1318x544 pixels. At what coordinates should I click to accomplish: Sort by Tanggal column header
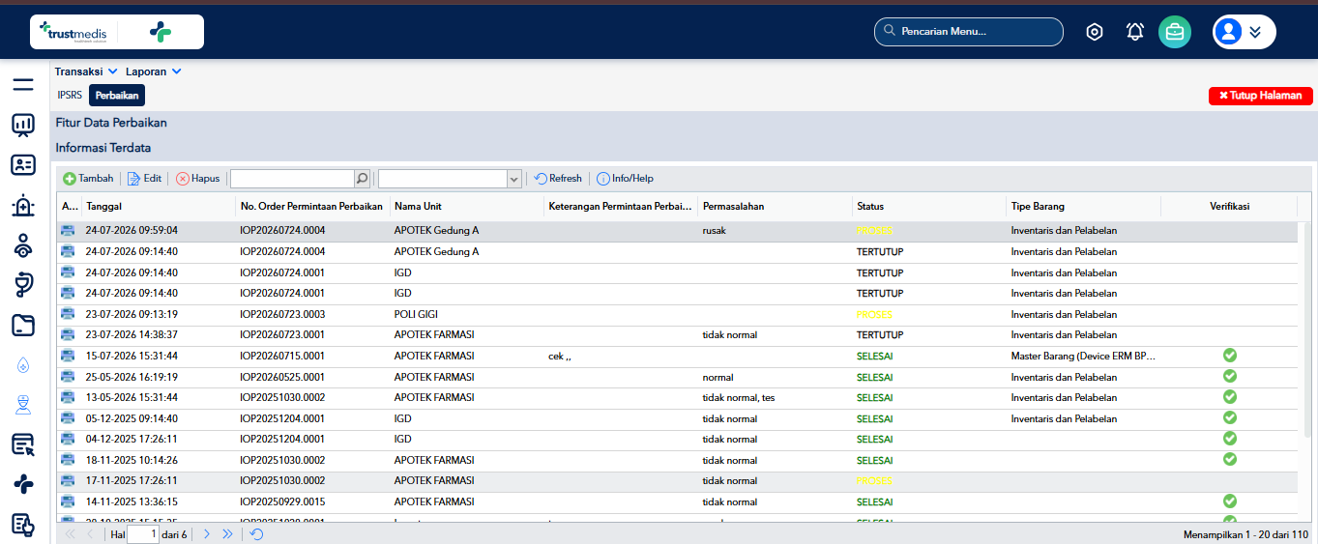[x=159, y=206]
